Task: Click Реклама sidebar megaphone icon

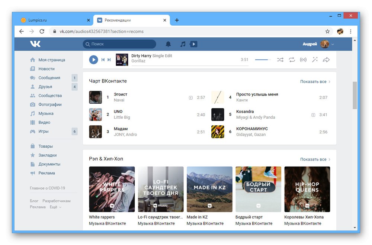Action: (x=32, y=173)
